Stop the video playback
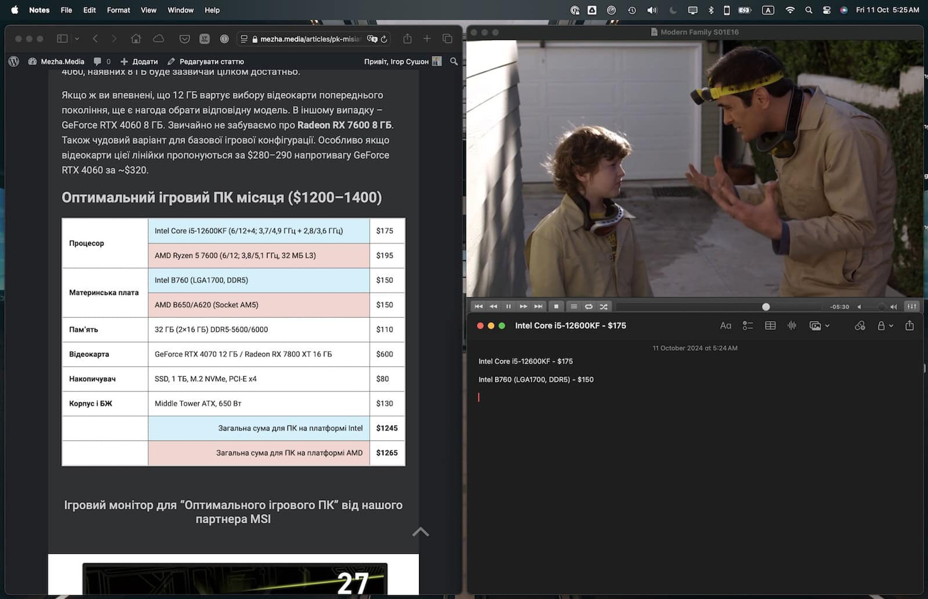 coord(556,306)
